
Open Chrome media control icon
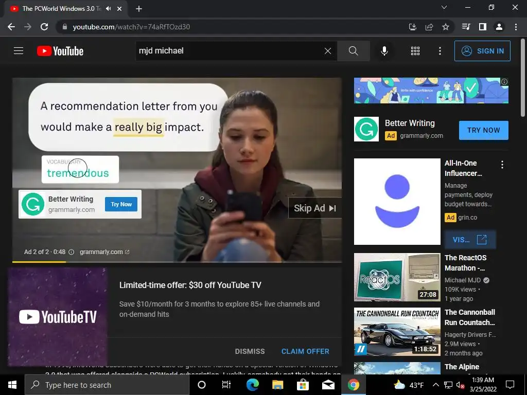466,27
